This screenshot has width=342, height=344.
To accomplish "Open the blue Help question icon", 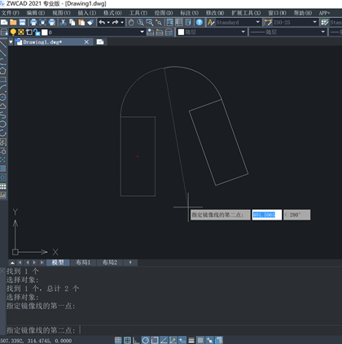I will [199, 22].
